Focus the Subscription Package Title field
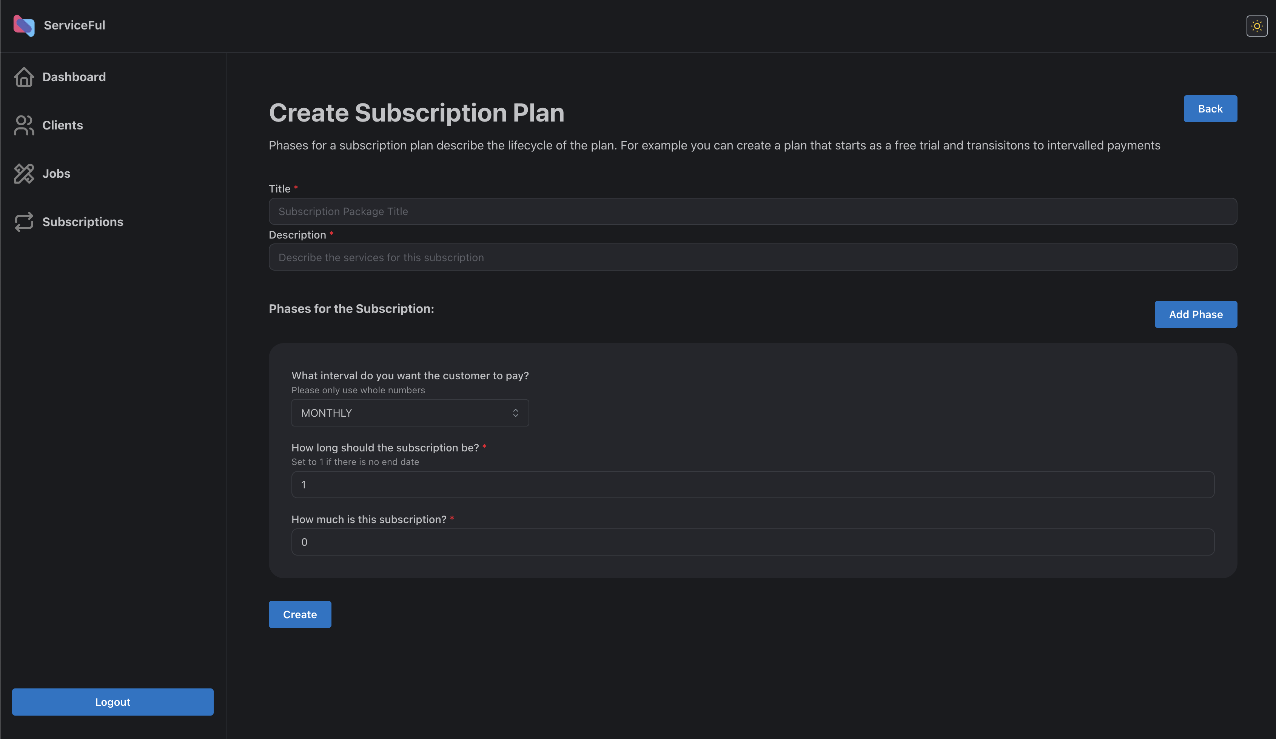This screenshot has width=1276, height=739. [752, 212]
